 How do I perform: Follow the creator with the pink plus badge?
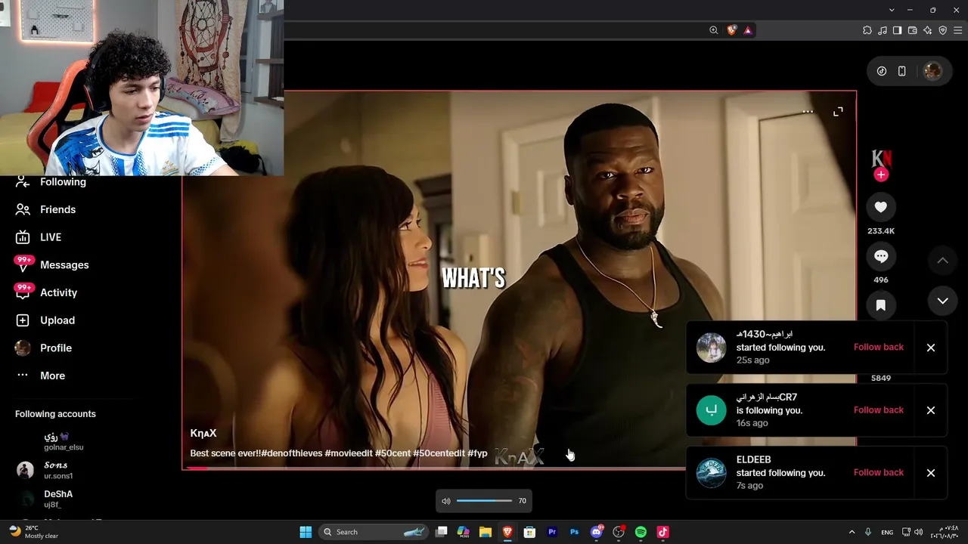click(881, 175)
